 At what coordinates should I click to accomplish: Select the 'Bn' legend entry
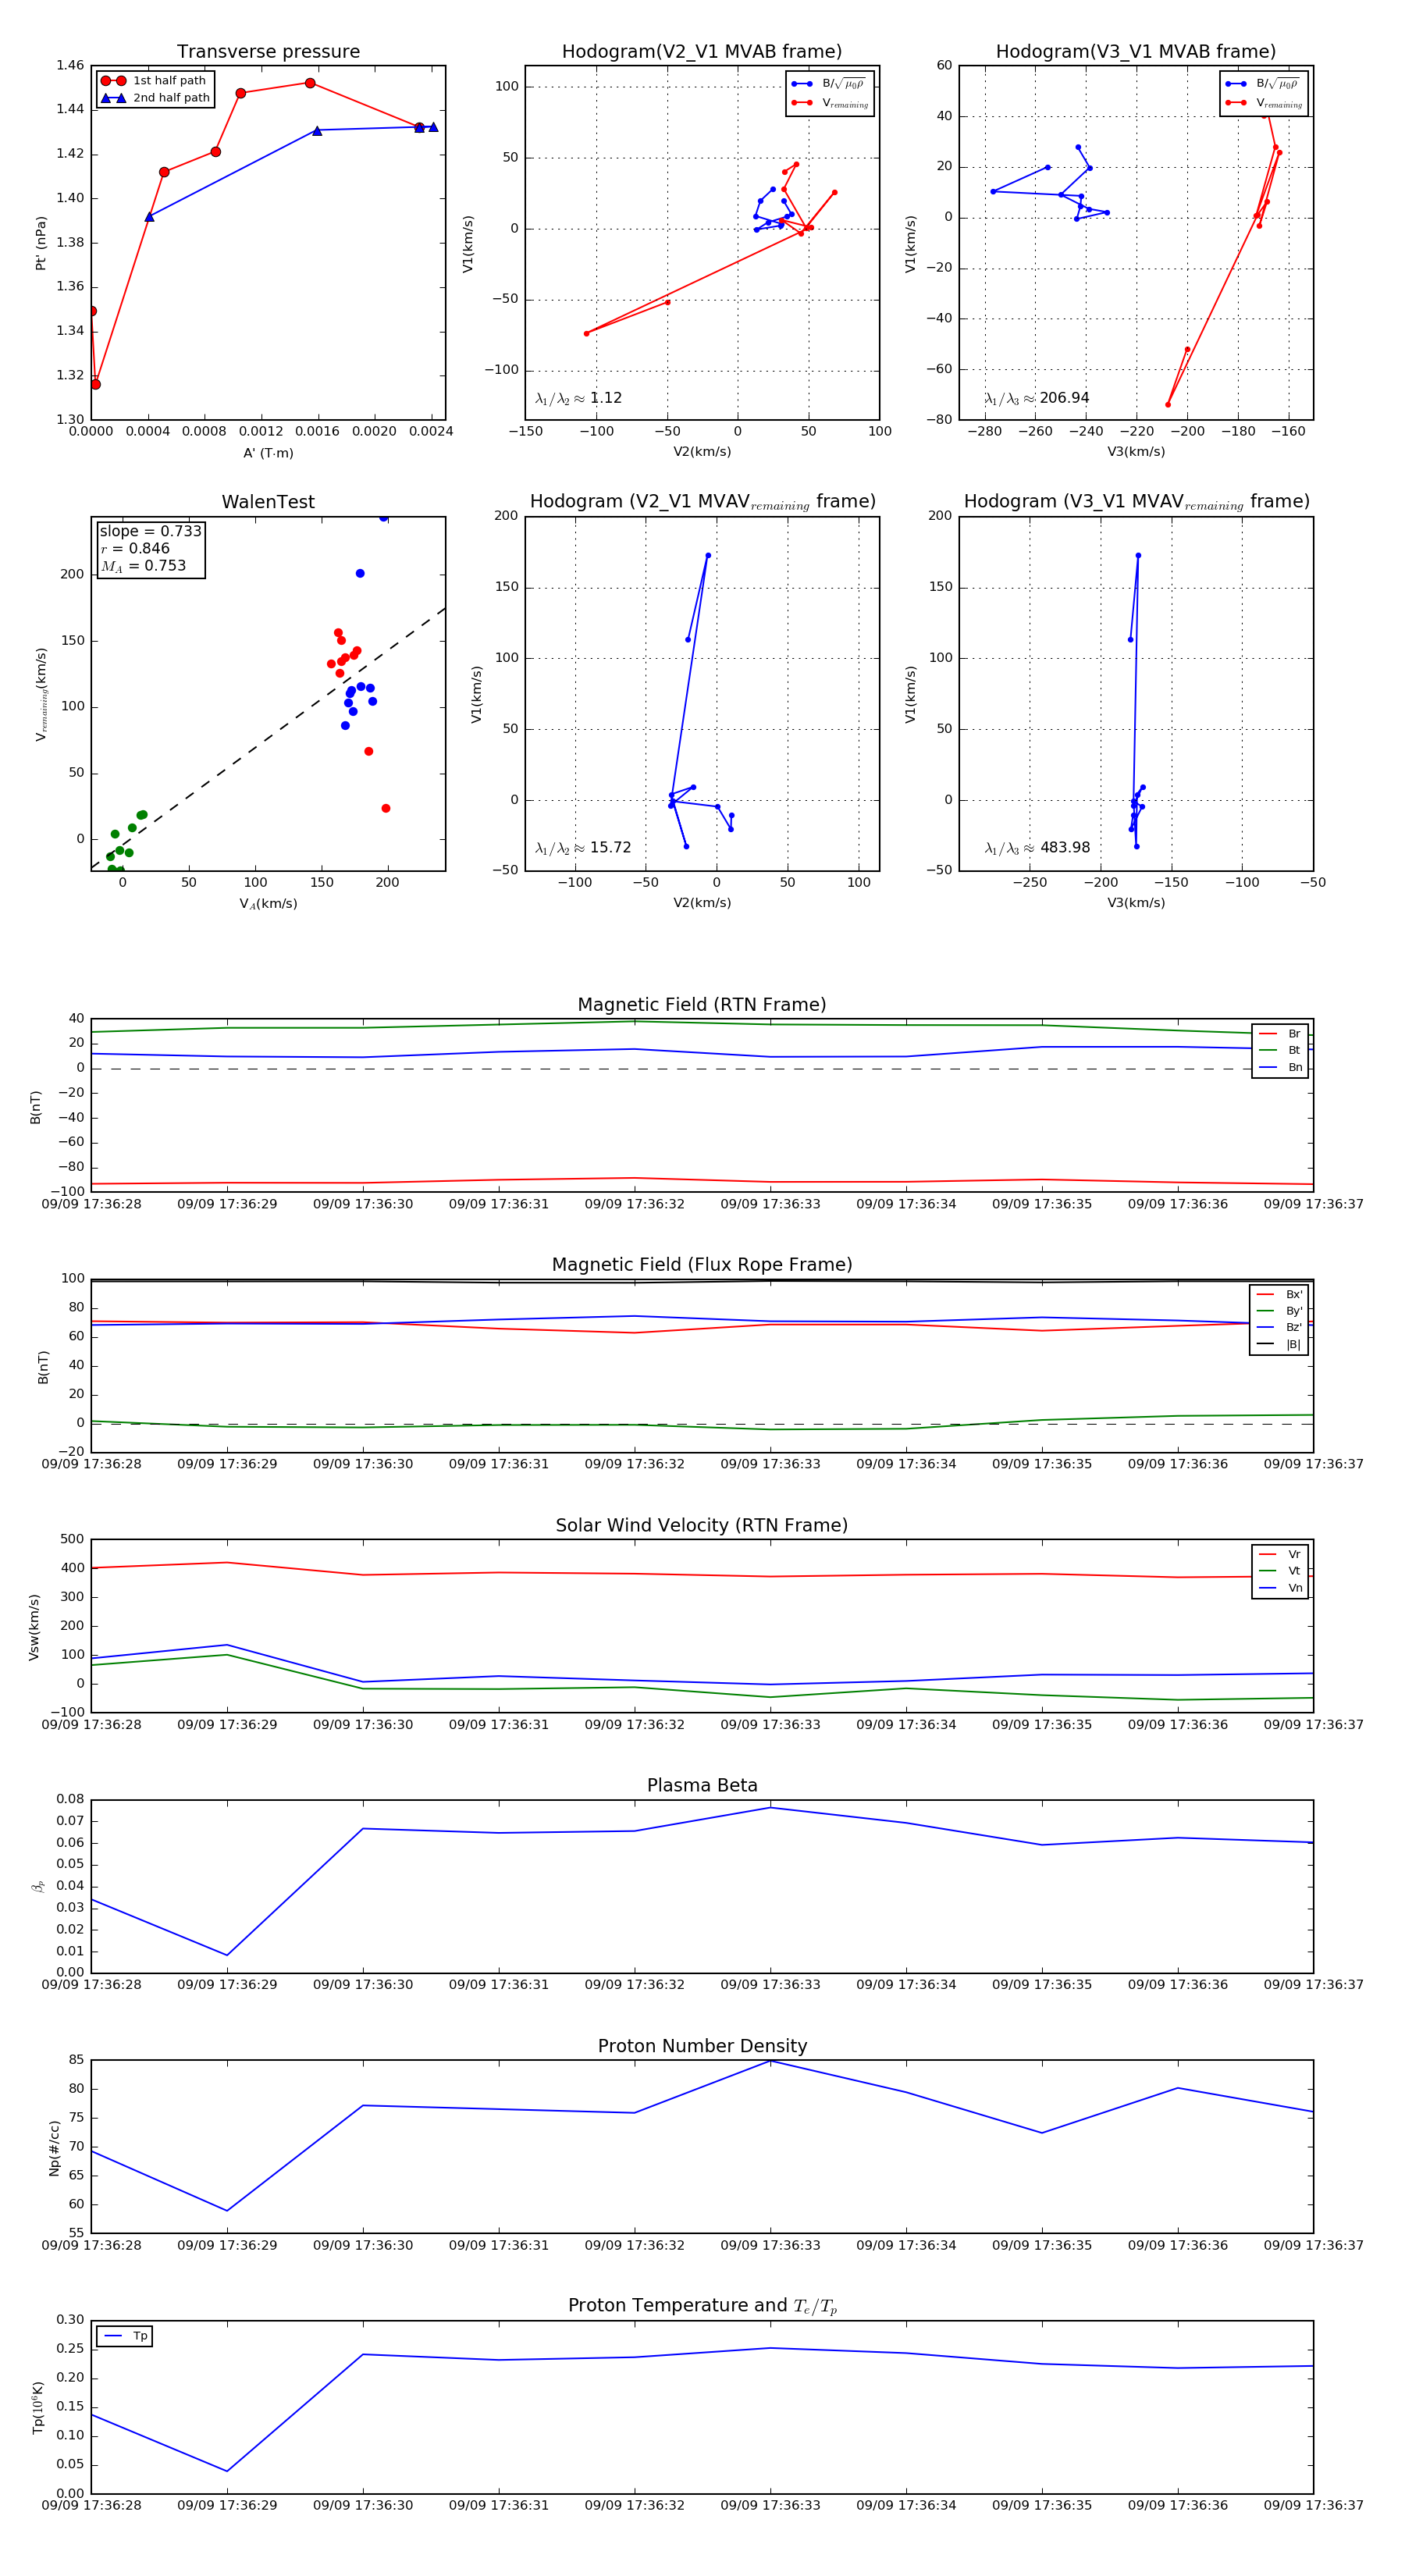pyautogui.click(x=1280, y=1067)
